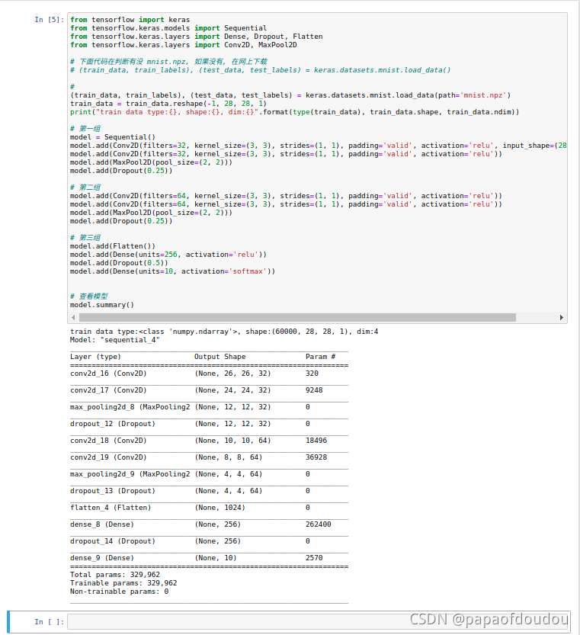The width and height of the screenshot is (580, 635).
Task: Click the 18496 parameter value
Action: click(316, 441)
